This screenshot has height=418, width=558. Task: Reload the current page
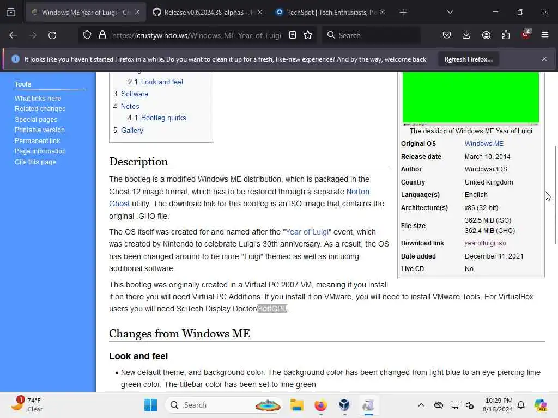coord(52,35)
